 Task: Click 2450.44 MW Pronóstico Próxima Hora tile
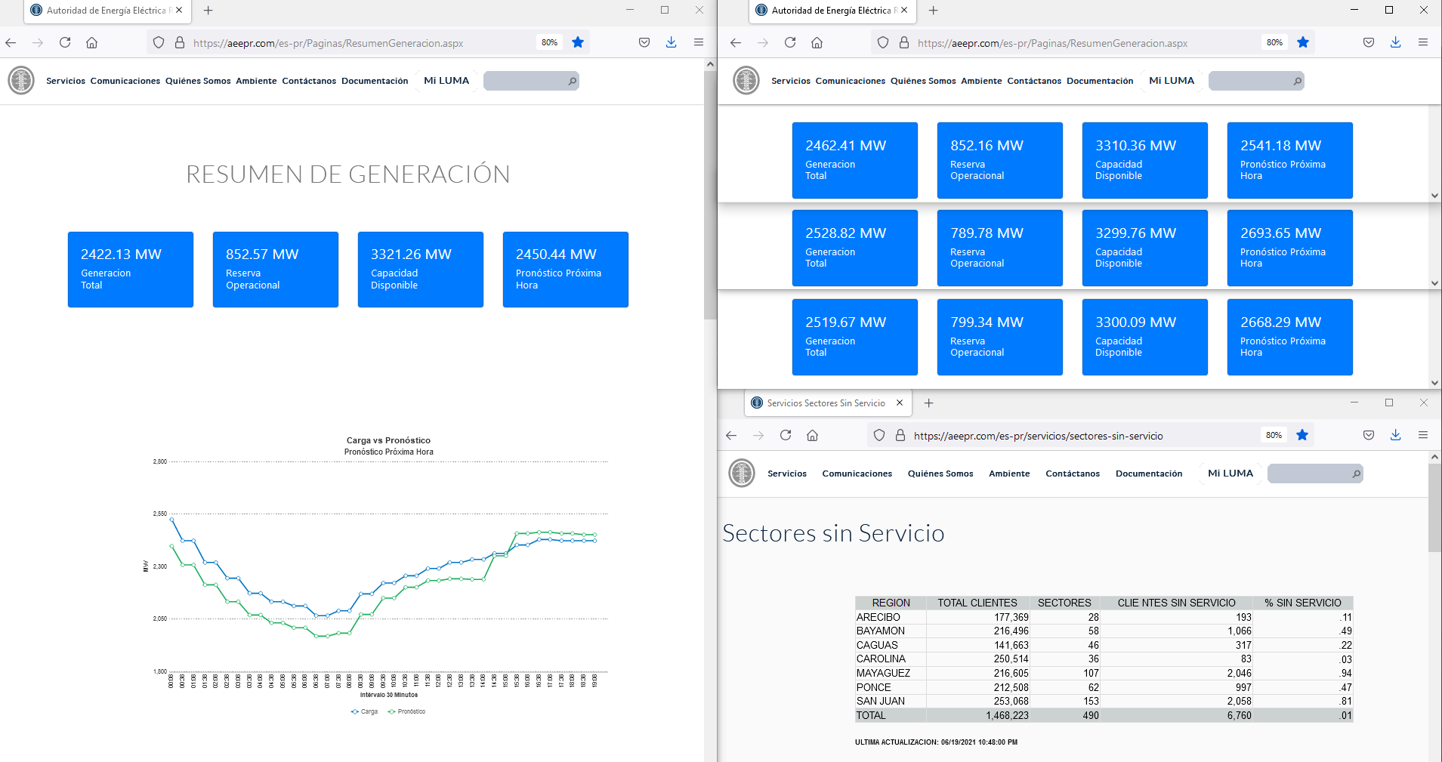566,270
